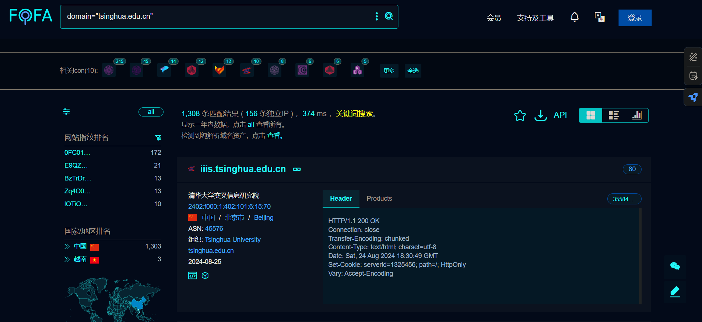Open the WeChat contact icon
The width and height of the screenshot is (702, 322).
675,266
